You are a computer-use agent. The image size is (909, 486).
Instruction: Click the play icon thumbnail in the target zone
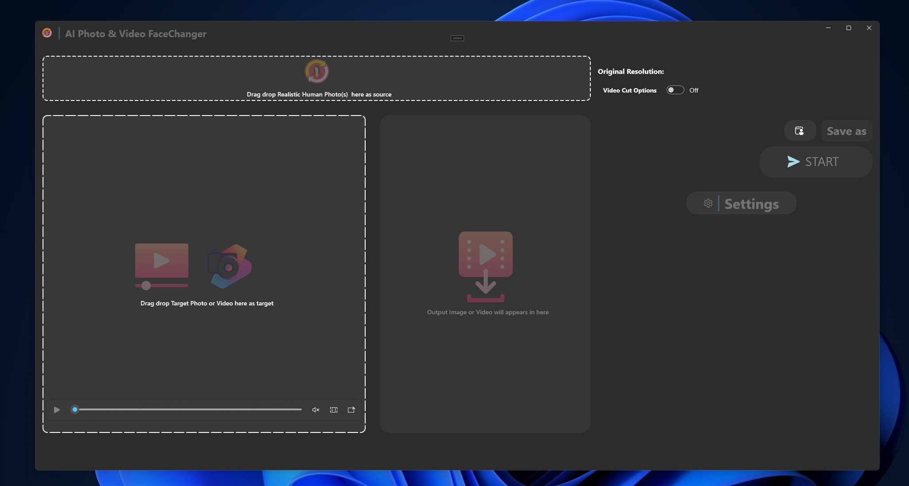pyautogui.click(x=161, y=261)
